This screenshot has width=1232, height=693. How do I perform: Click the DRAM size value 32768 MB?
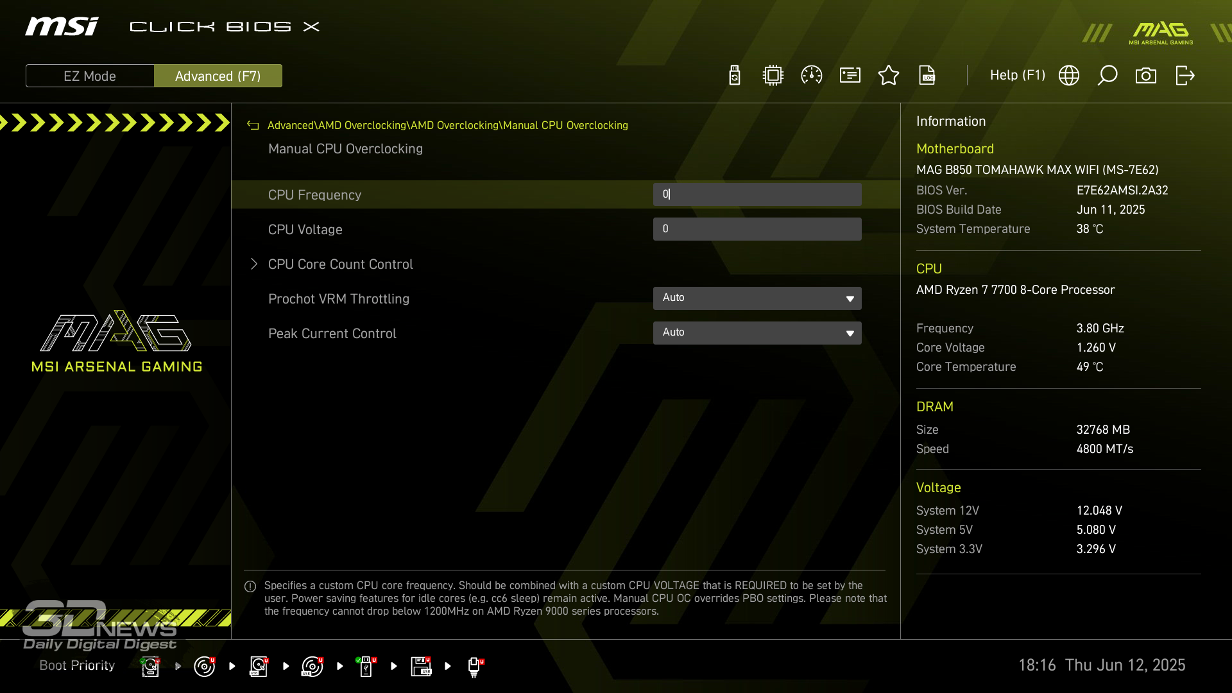(1103, 430)
